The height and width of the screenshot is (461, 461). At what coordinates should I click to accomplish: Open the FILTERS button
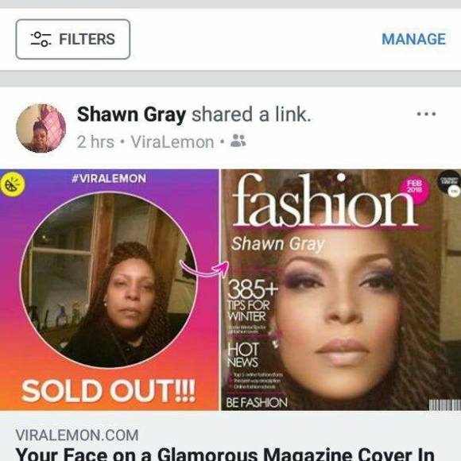(x=73, y=39)
